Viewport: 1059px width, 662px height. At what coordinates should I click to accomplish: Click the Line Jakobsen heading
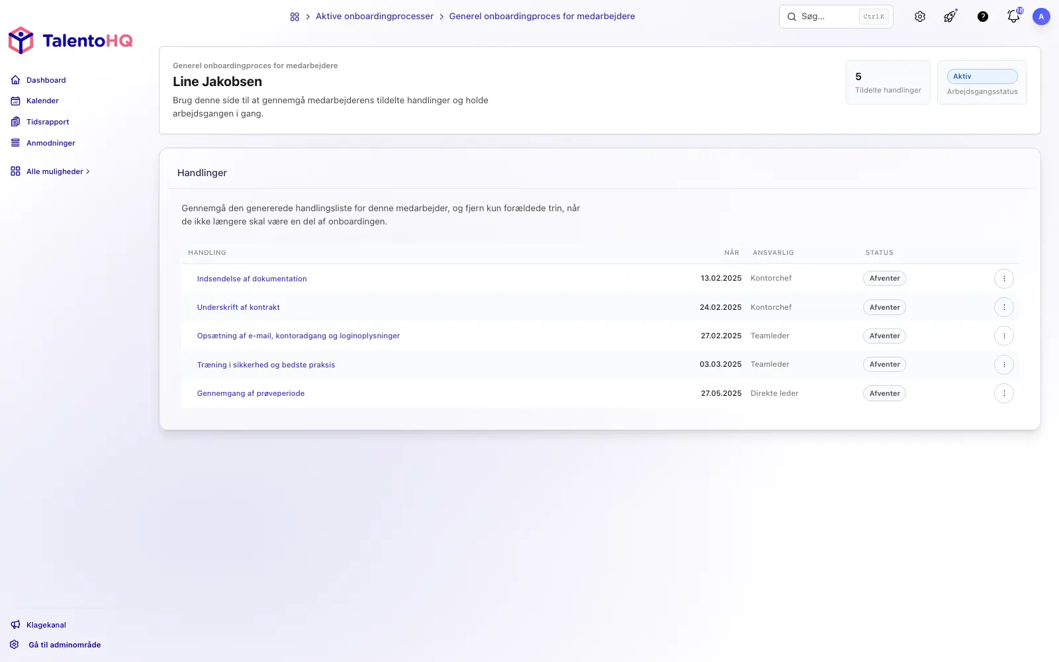(x=217, y=81)
